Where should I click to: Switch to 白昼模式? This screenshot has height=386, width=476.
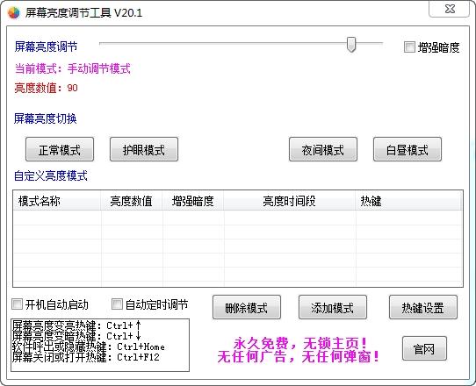coord(407,149)
